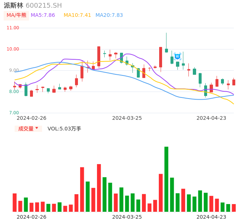Click the 11.00 price axis label
The height and width of the screenshot is (222, 251).
[x=13, y=28]
